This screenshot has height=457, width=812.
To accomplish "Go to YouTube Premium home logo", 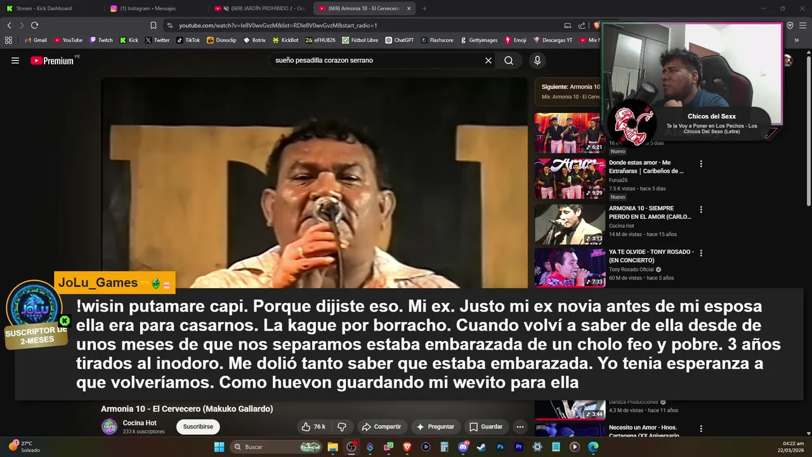I will coord(52,60).
